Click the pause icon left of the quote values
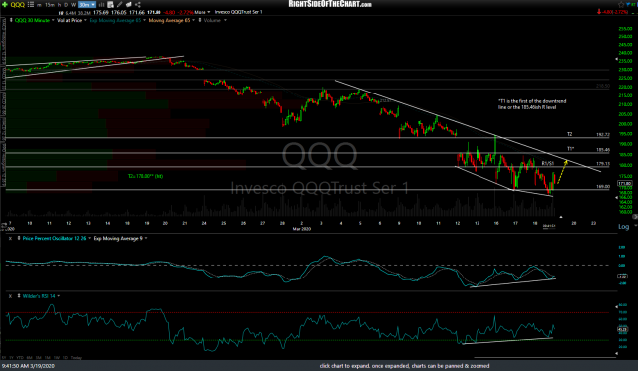Image resolution: width=638 pixels, height=371 pixels. coord(61,13)
